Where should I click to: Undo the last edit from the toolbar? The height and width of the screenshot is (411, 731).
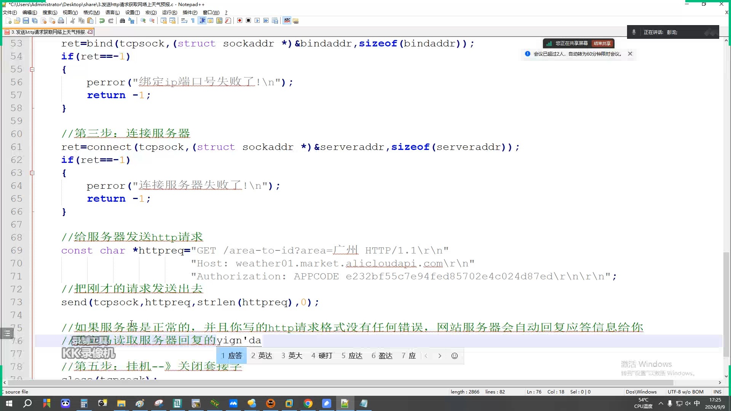[x=102, y=21]
